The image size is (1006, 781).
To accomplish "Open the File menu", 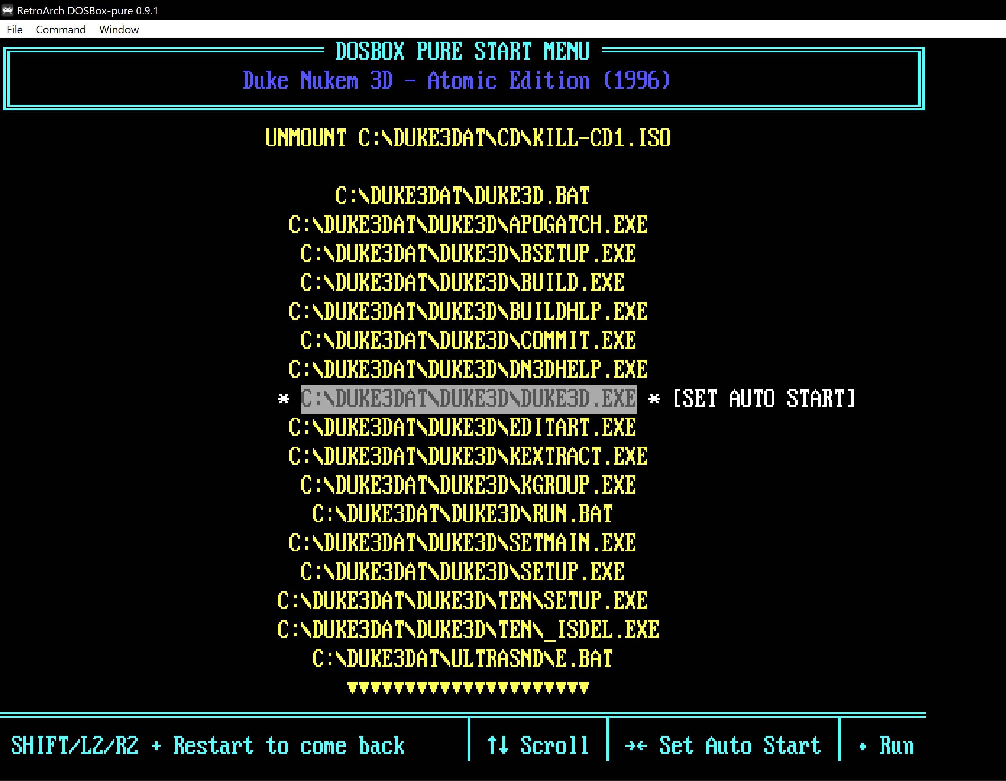I will (14, 29).
